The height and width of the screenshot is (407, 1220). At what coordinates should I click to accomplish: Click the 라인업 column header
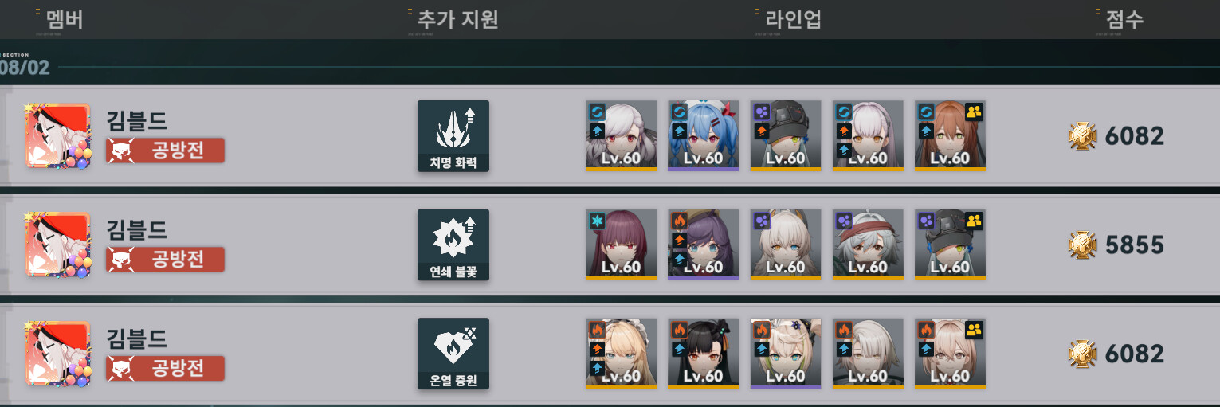pos(788,19)
